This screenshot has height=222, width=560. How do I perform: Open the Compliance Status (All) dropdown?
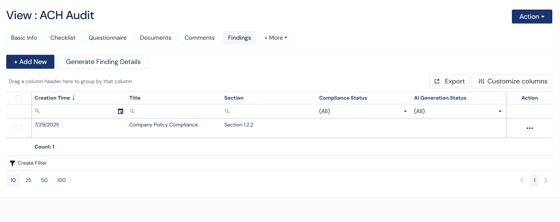(x=405, y=111)
